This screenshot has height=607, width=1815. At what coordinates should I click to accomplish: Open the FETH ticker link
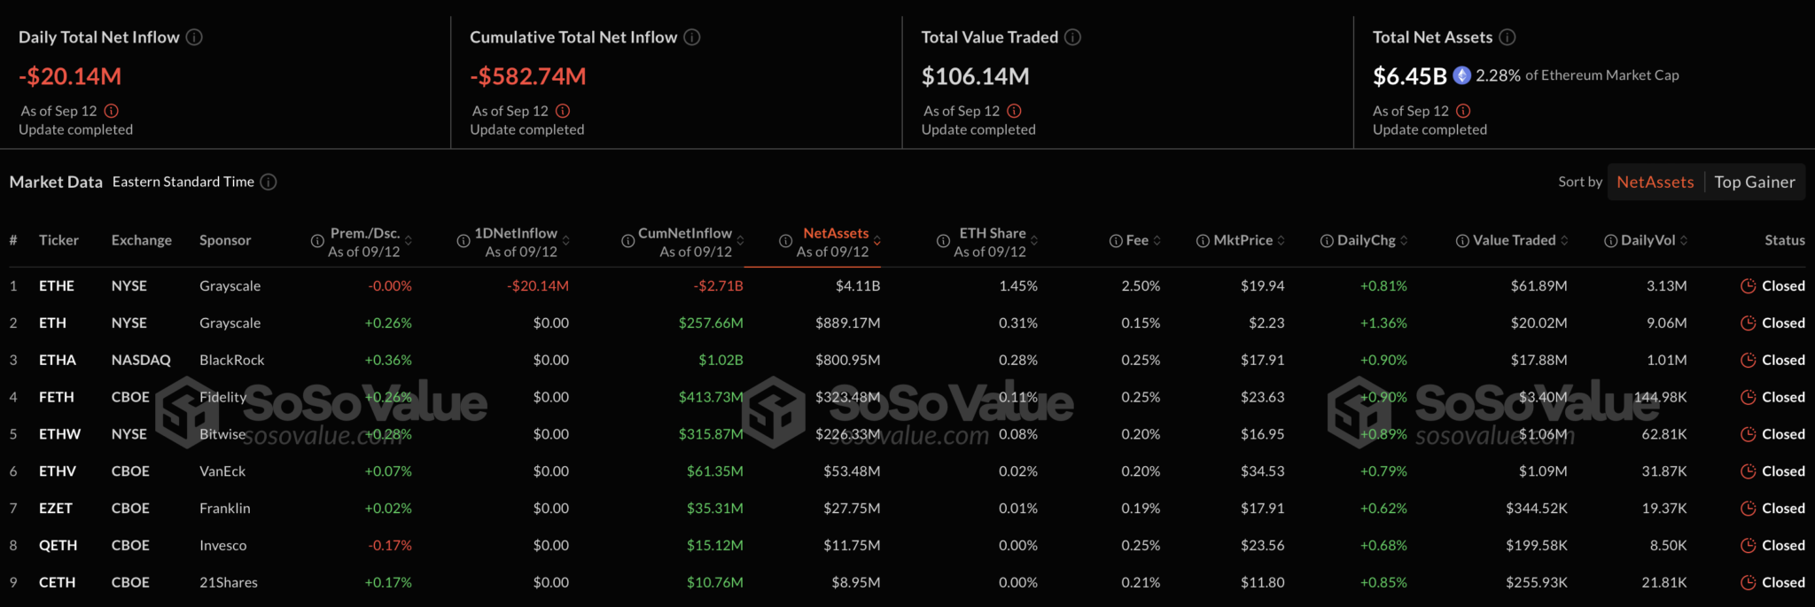click(x=57, y=397)
